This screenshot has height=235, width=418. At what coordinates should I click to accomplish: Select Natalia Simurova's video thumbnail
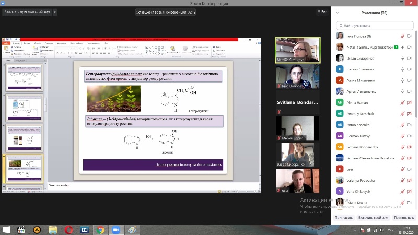click(x=297, y=50)
